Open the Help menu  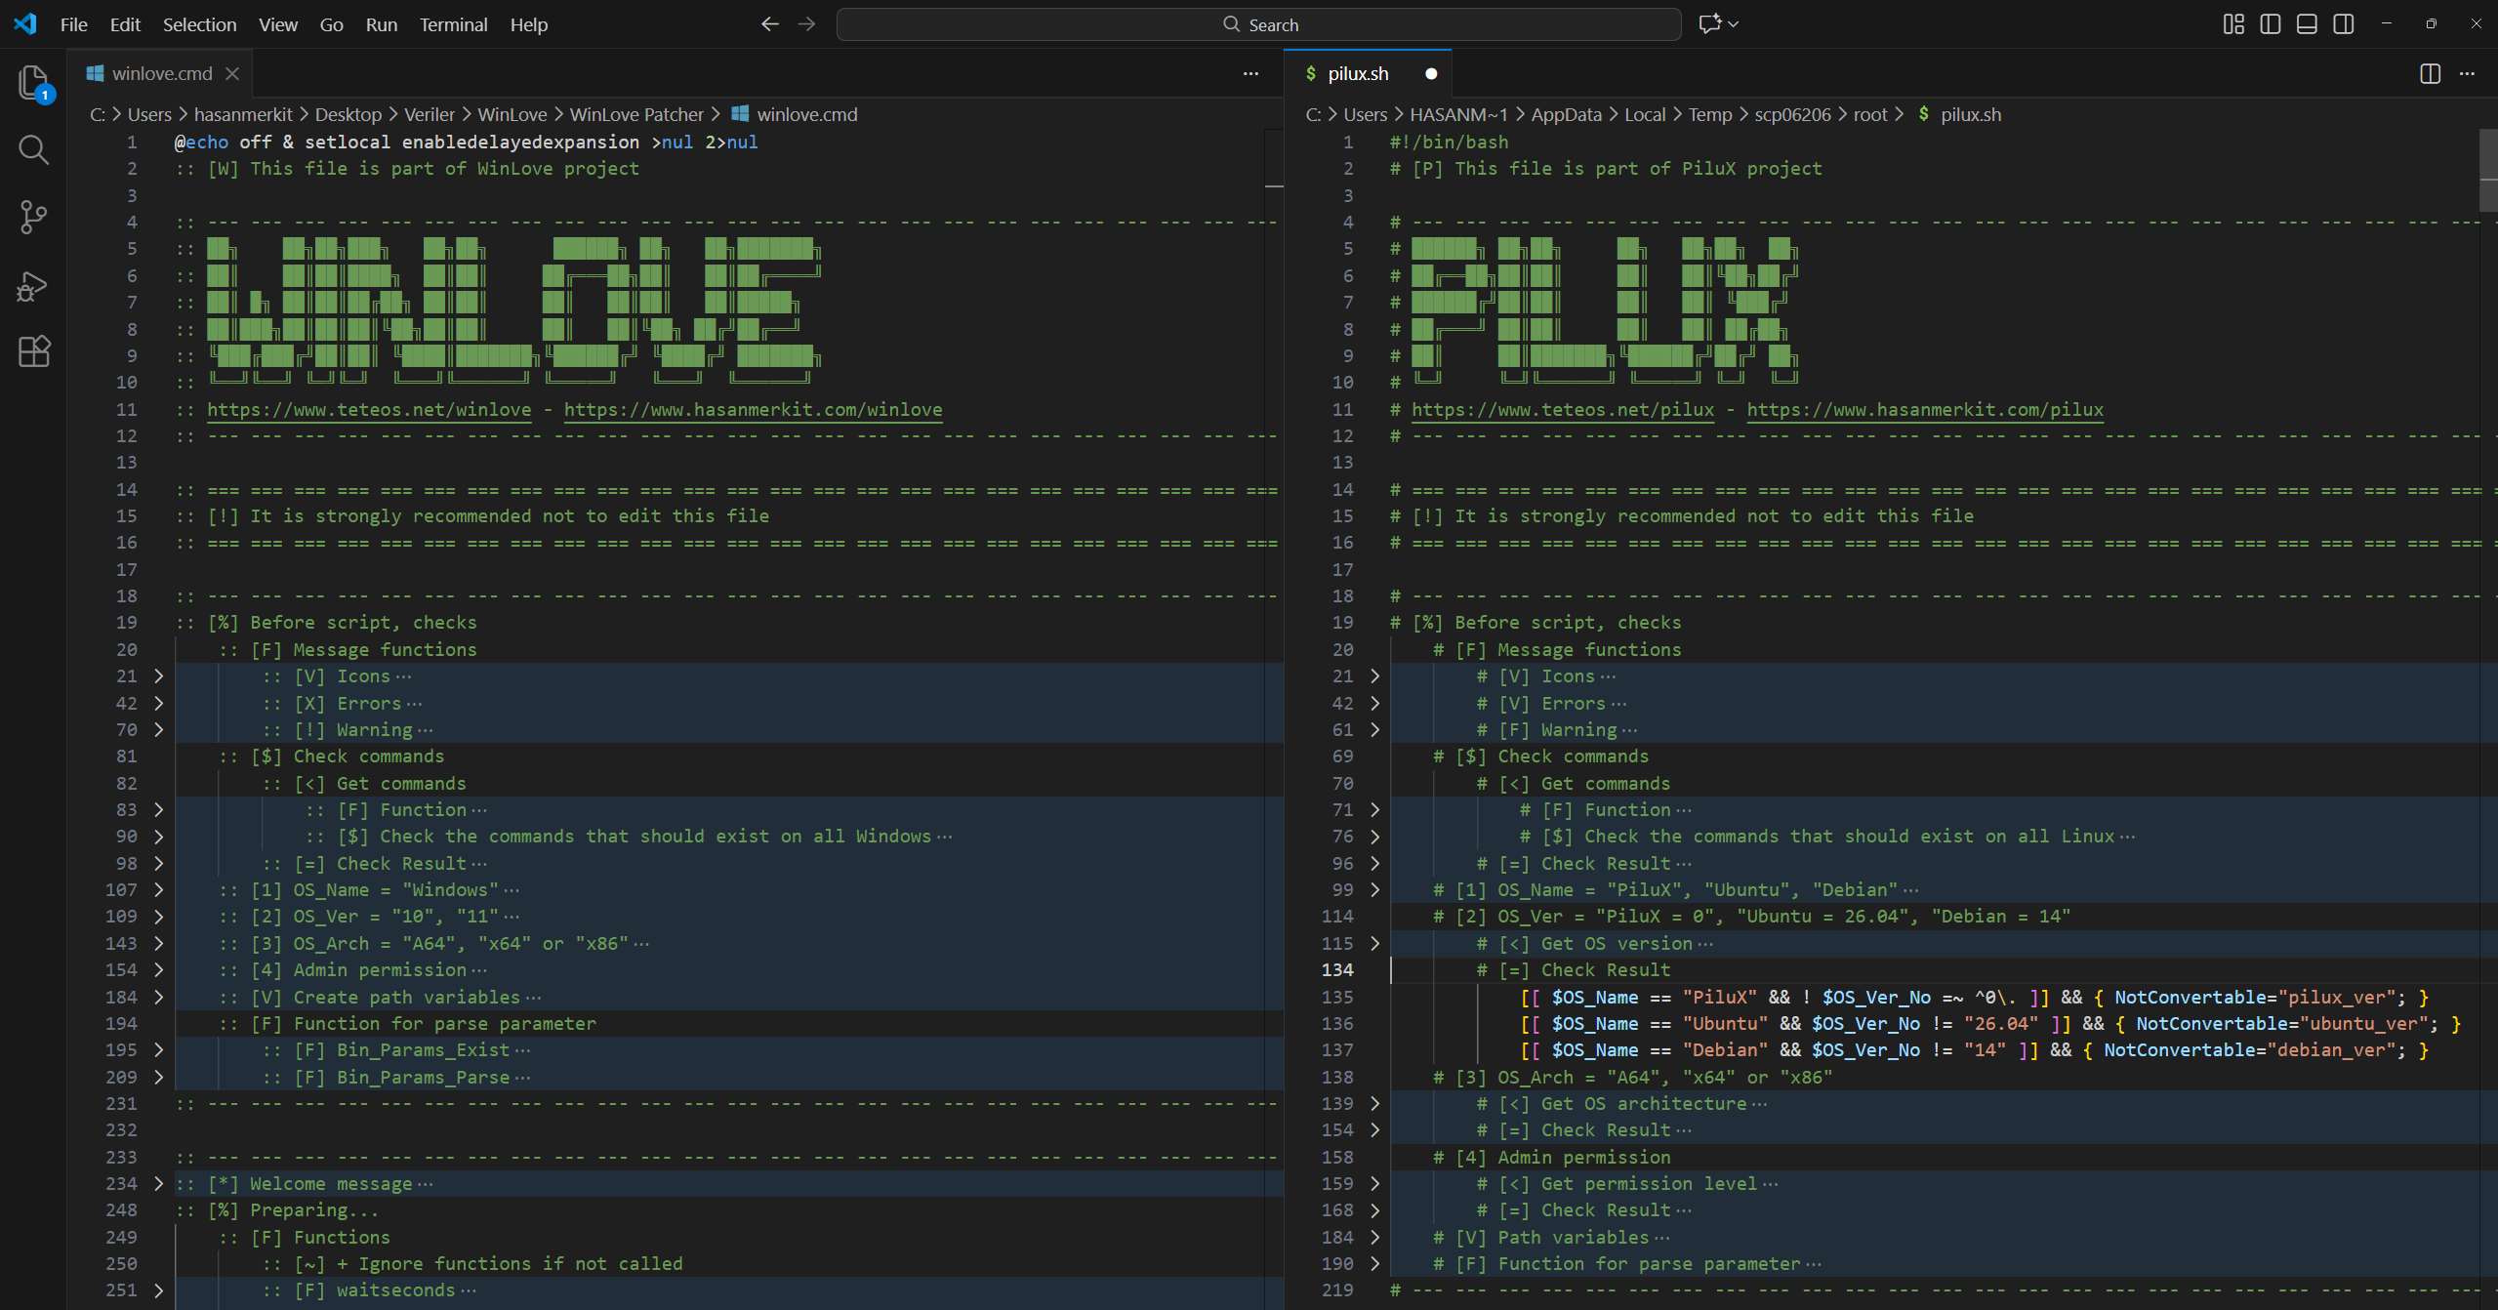pyautogui.click(x=529, y=24)
